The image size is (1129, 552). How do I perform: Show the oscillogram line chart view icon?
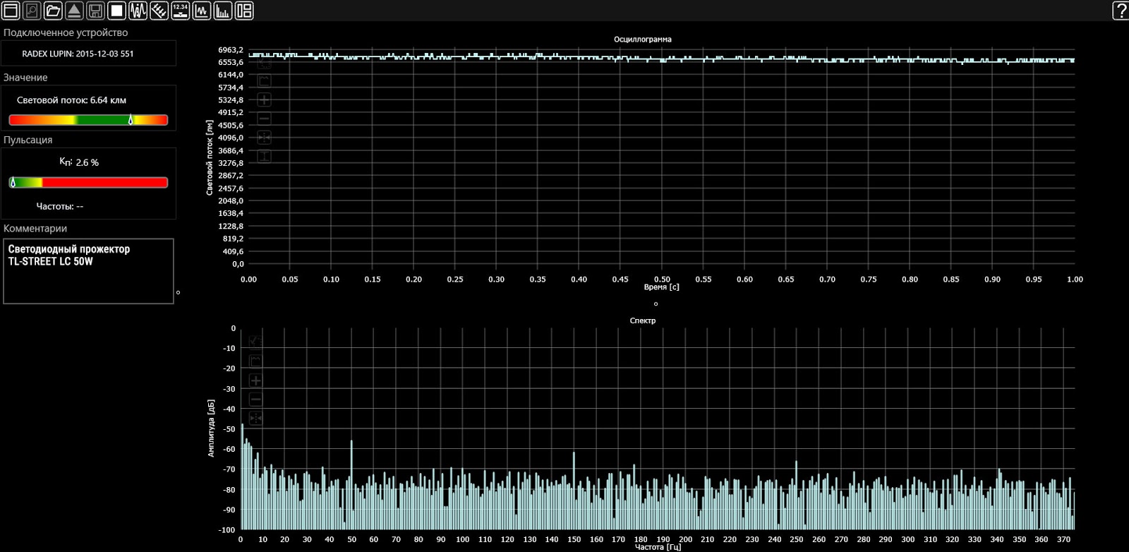click(x=202, y=11)
